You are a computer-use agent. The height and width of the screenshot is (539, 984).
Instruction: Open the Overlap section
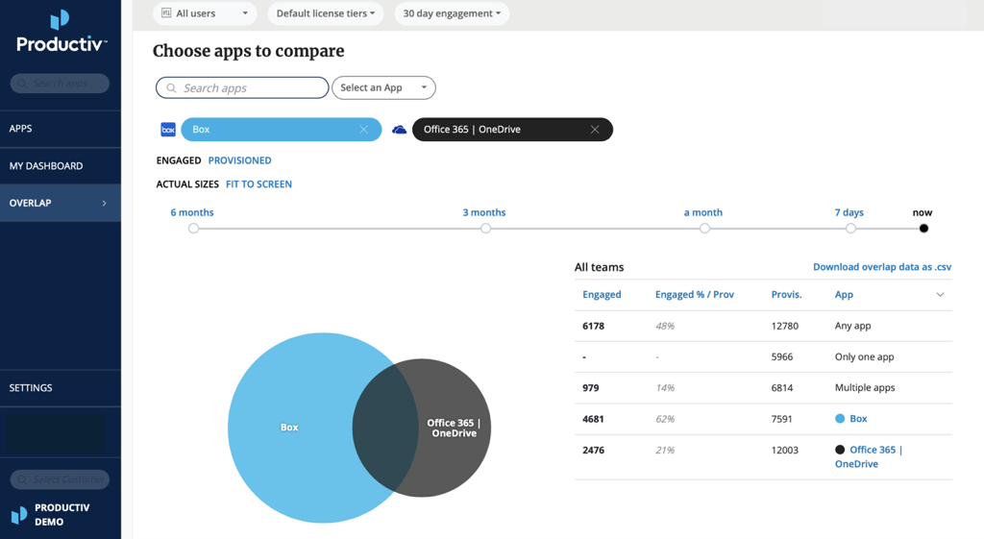point(61,203)
